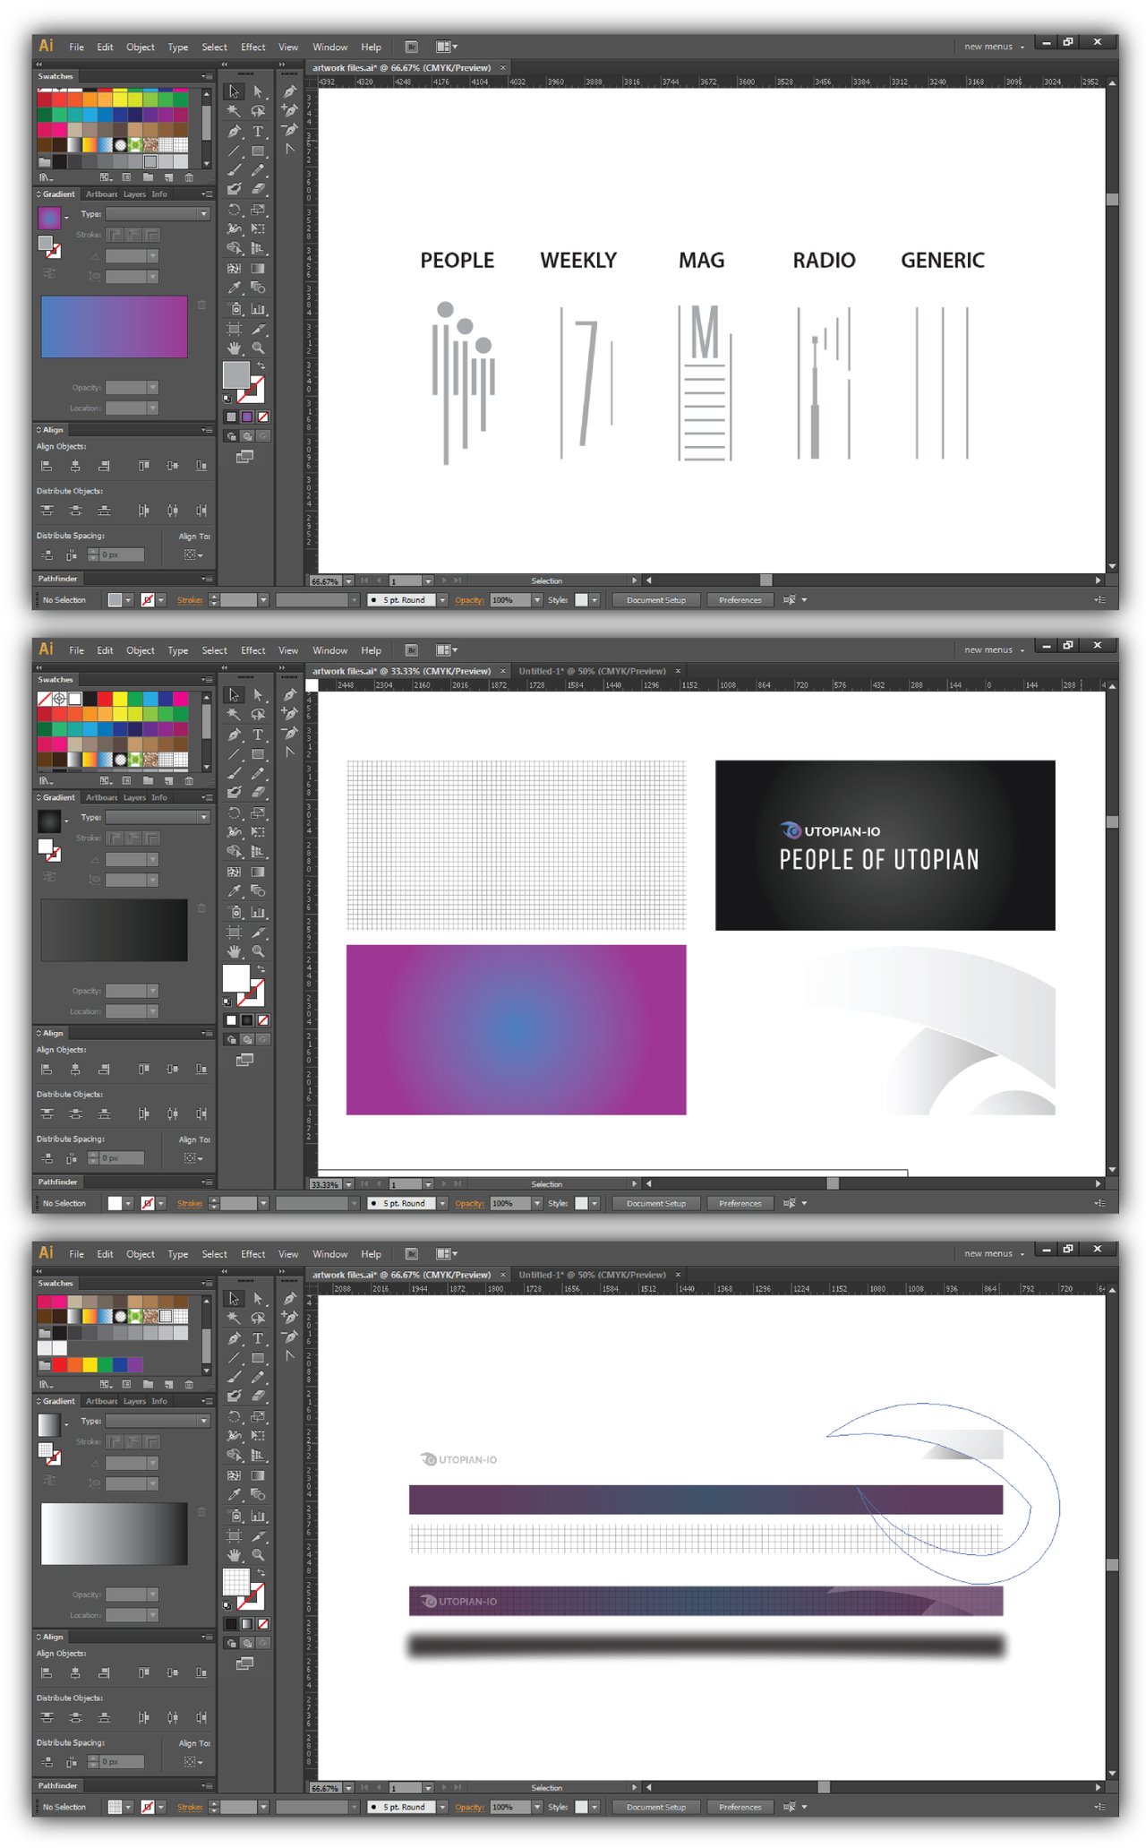
Task: Click Vertical Distribute Center in bottom window Align panel
Action: (x=75, y=1717)
